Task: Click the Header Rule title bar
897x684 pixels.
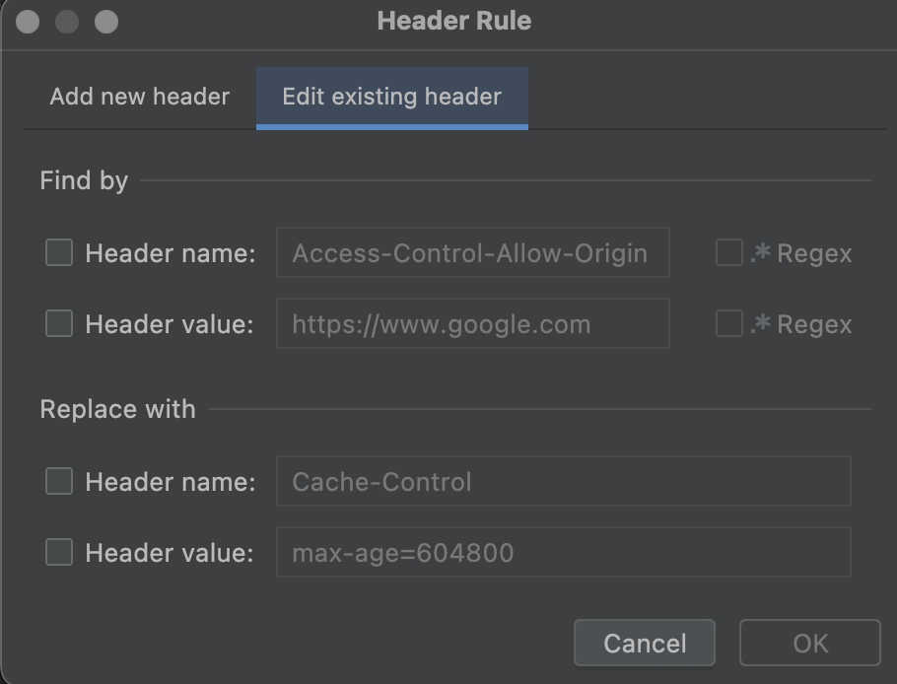Action: coord(453,21)
